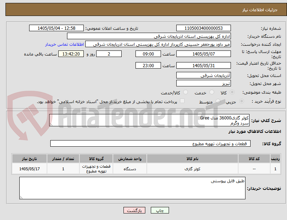Screen dimensions: 287x220
Task: Click the delivery province field آذربایجان شرقی
Action: coord(204,75)
